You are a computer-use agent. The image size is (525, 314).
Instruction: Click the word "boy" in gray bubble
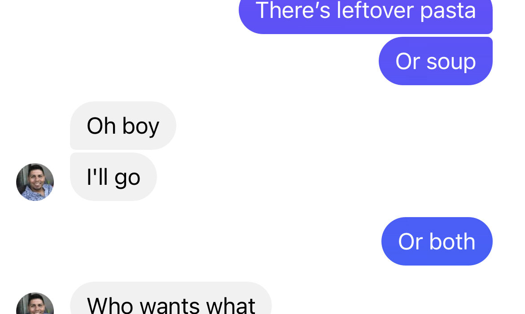point(140,126)
